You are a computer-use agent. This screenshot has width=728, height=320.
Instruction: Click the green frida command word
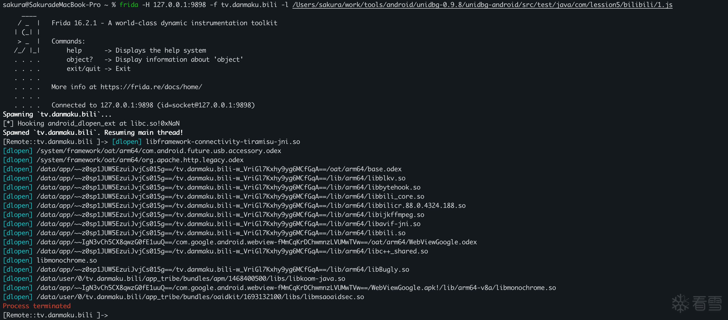tap(129, 5)
